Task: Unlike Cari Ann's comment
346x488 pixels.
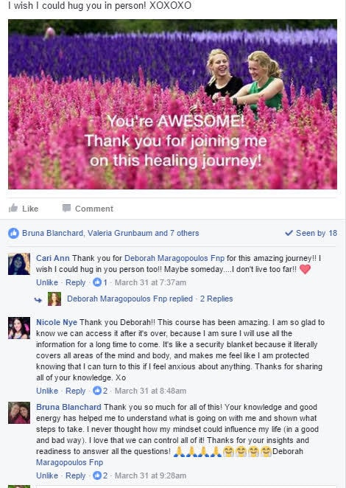Action: coord(47,282)
